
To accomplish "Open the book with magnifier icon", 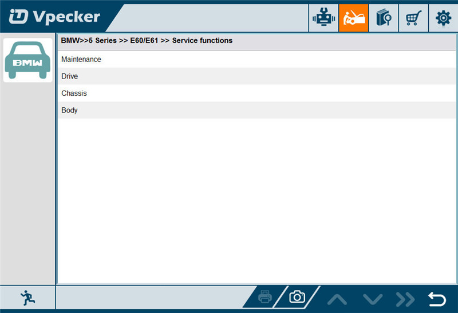I will point(383,18).
